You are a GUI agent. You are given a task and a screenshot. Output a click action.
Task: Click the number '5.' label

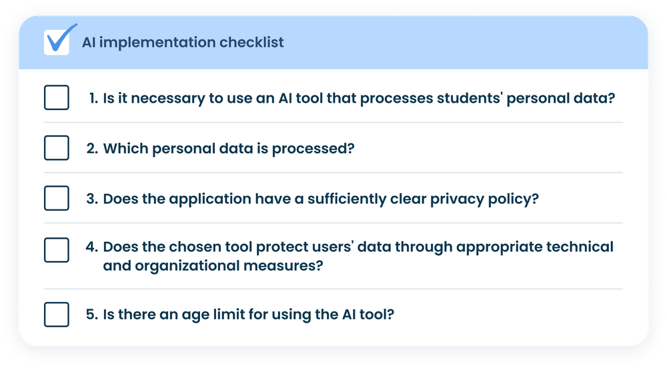click(92, 315)
